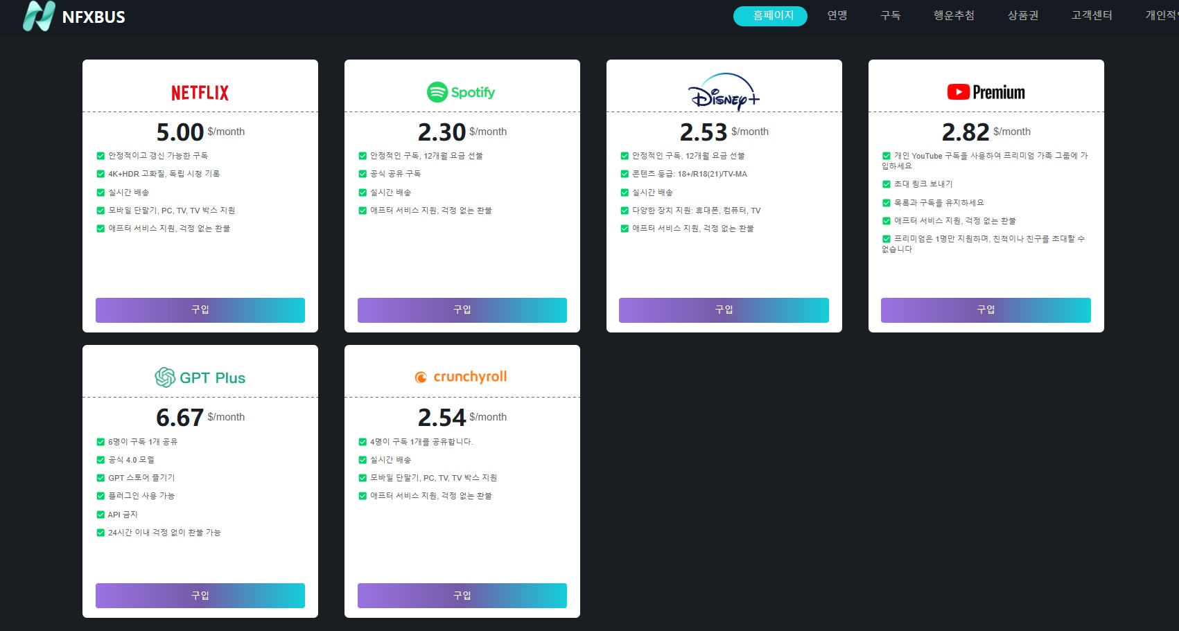The height and width of the screenshot is (631, 1179).
Task: Click the Crunchyroll logo
Action: click(x=461, y=377)
